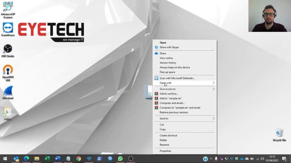This screenshot has height=163, width=291.
Task: Click the OneDrive Share menu entry
Action: pyautogui.click(x=185, y=53)
